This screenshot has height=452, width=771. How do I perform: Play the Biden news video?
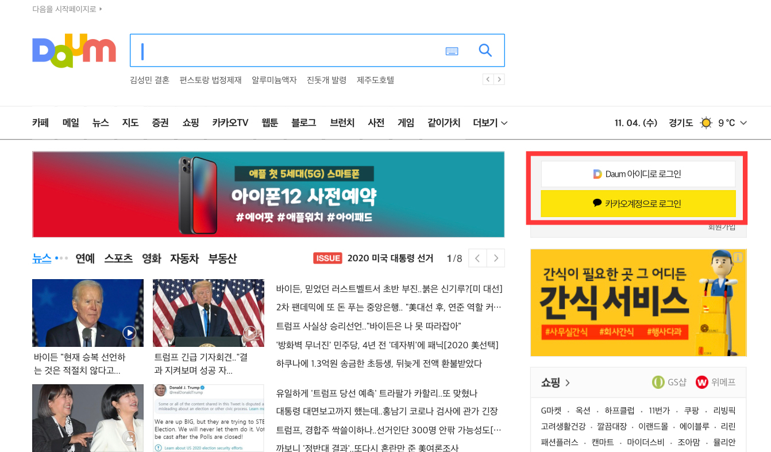pos(129,333)
